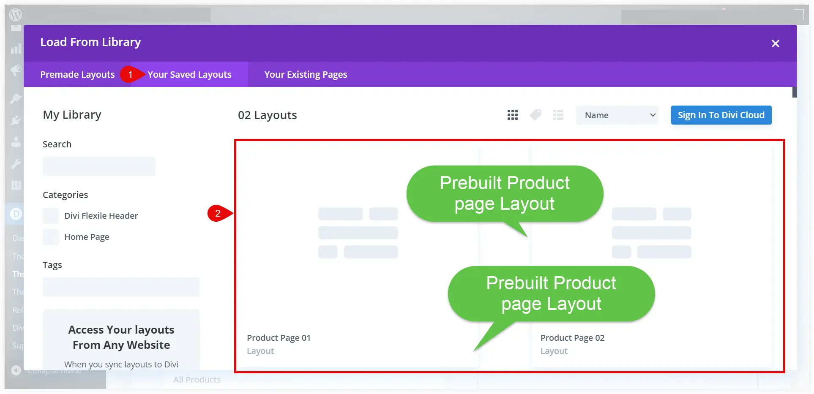
Task: Switch to list view icon
Action: pyautogui.click(x=558, y=115)
